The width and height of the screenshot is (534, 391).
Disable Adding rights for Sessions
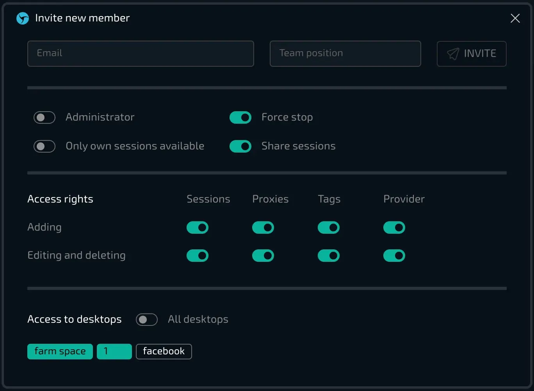click(x=198, y=227)
